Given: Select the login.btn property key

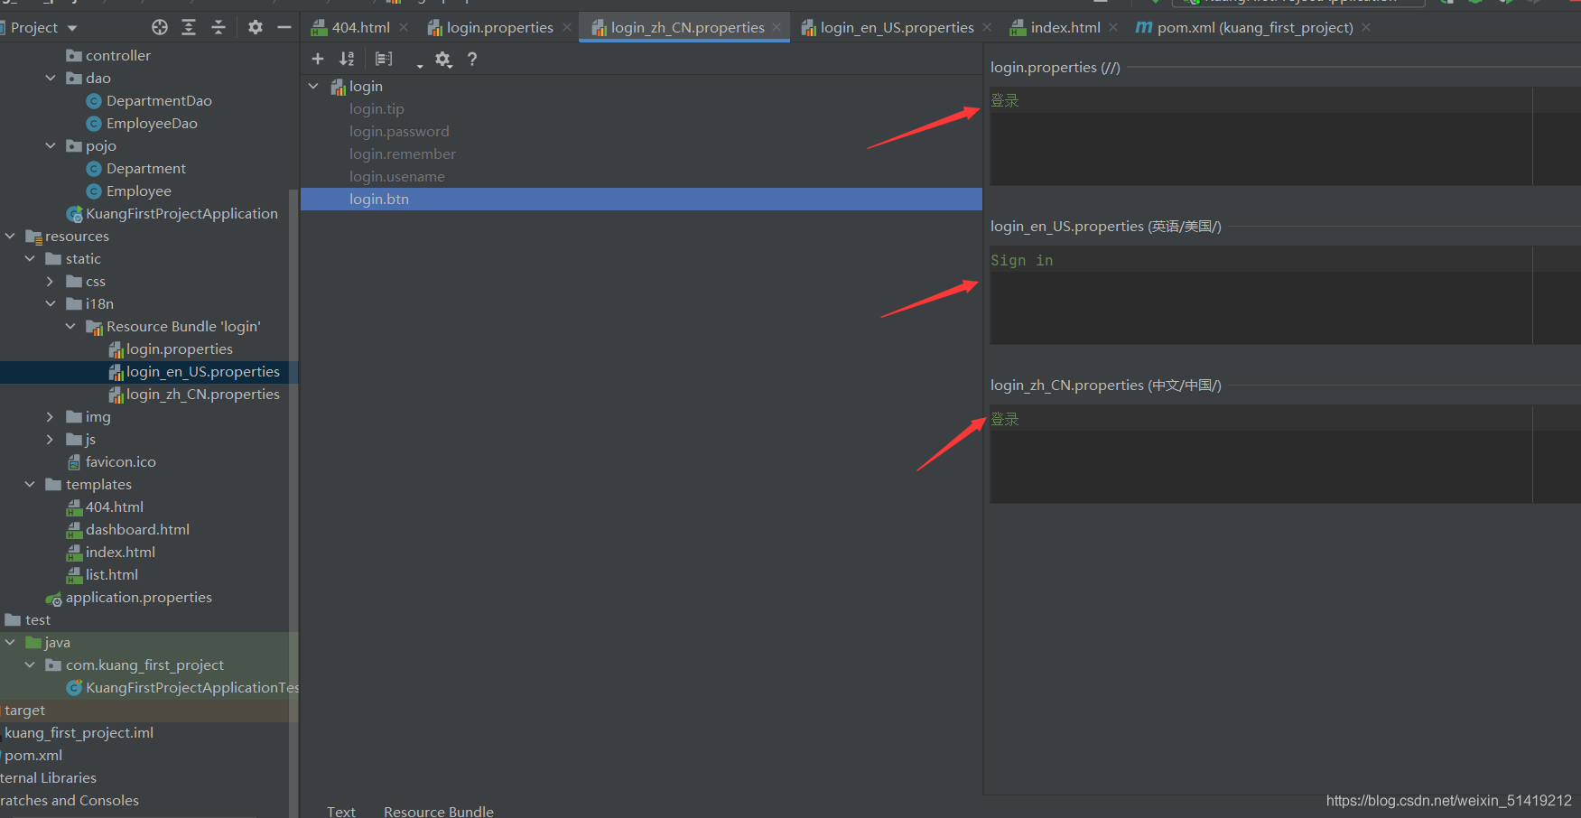Looking at the screenshot, I should coord(641,199).
